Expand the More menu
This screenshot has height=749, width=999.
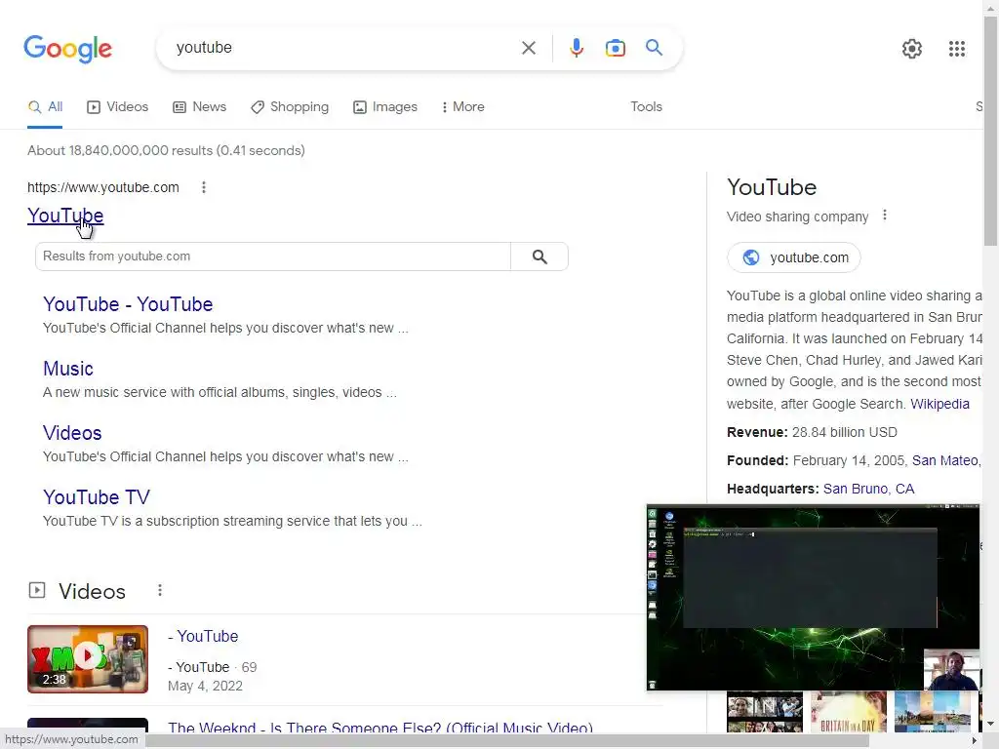tap(463, 107)
